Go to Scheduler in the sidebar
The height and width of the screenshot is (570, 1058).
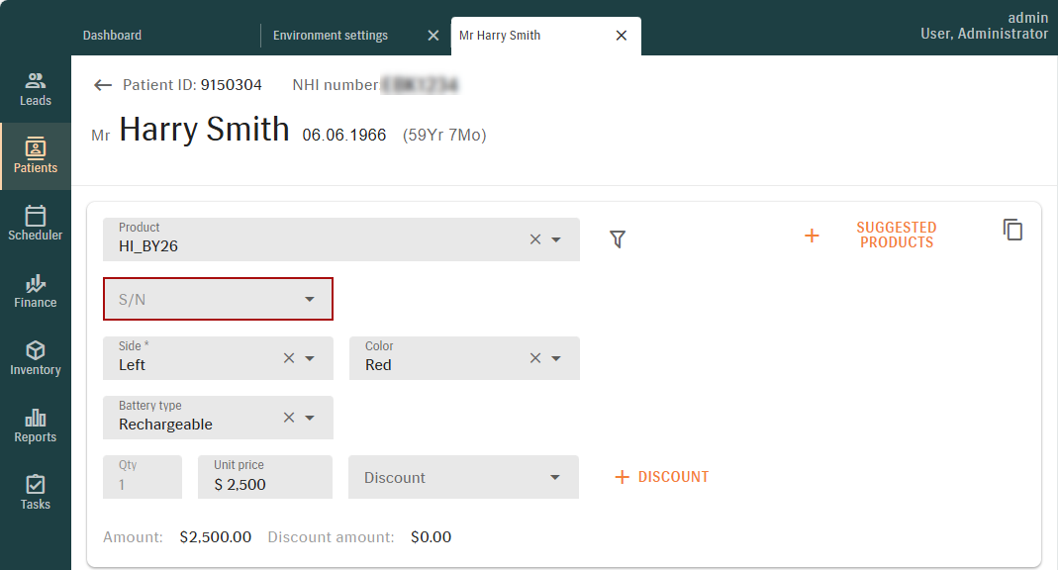pyautogui.click(x=36, y=224)
